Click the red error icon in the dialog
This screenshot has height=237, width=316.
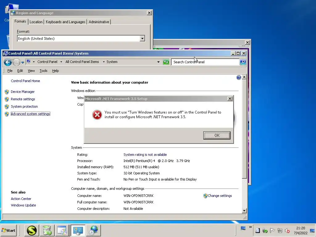(97, 115)
